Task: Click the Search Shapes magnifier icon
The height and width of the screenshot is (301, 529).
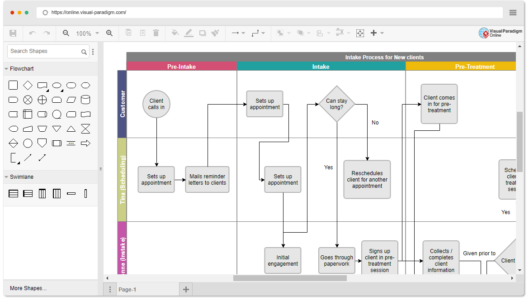Action: (84, 52)
